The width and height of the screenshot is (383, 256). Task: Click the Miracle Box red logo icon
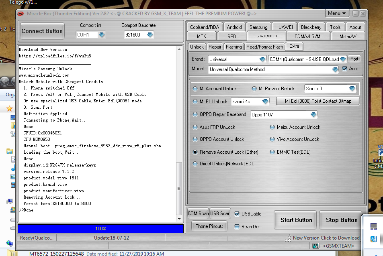[20, 14]
